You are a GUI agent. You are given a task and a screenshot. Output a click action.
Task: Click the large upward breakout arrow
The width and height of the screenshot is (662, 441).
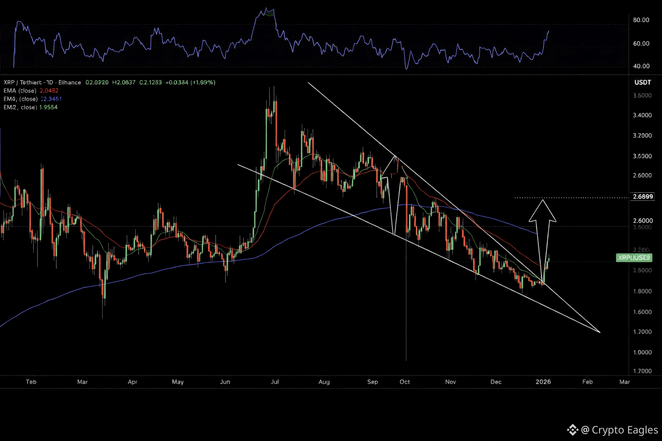coord(542,233)
